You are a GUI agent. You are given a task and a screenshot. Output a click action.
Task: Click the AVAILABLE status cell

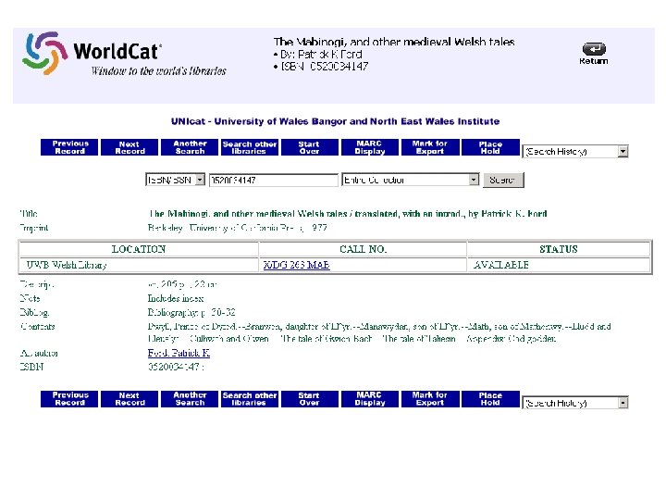[x=559, y=265]
